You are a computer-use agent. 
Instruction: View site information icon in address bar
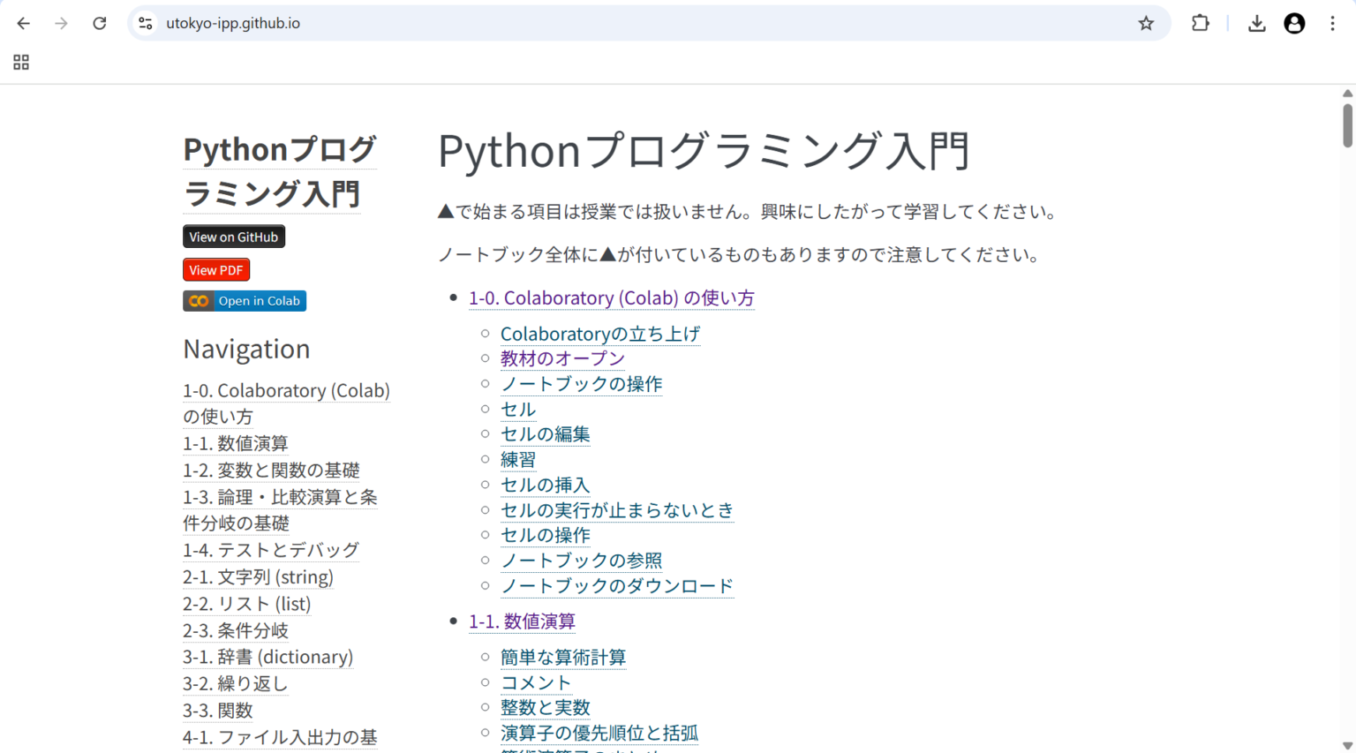point(146,24)
